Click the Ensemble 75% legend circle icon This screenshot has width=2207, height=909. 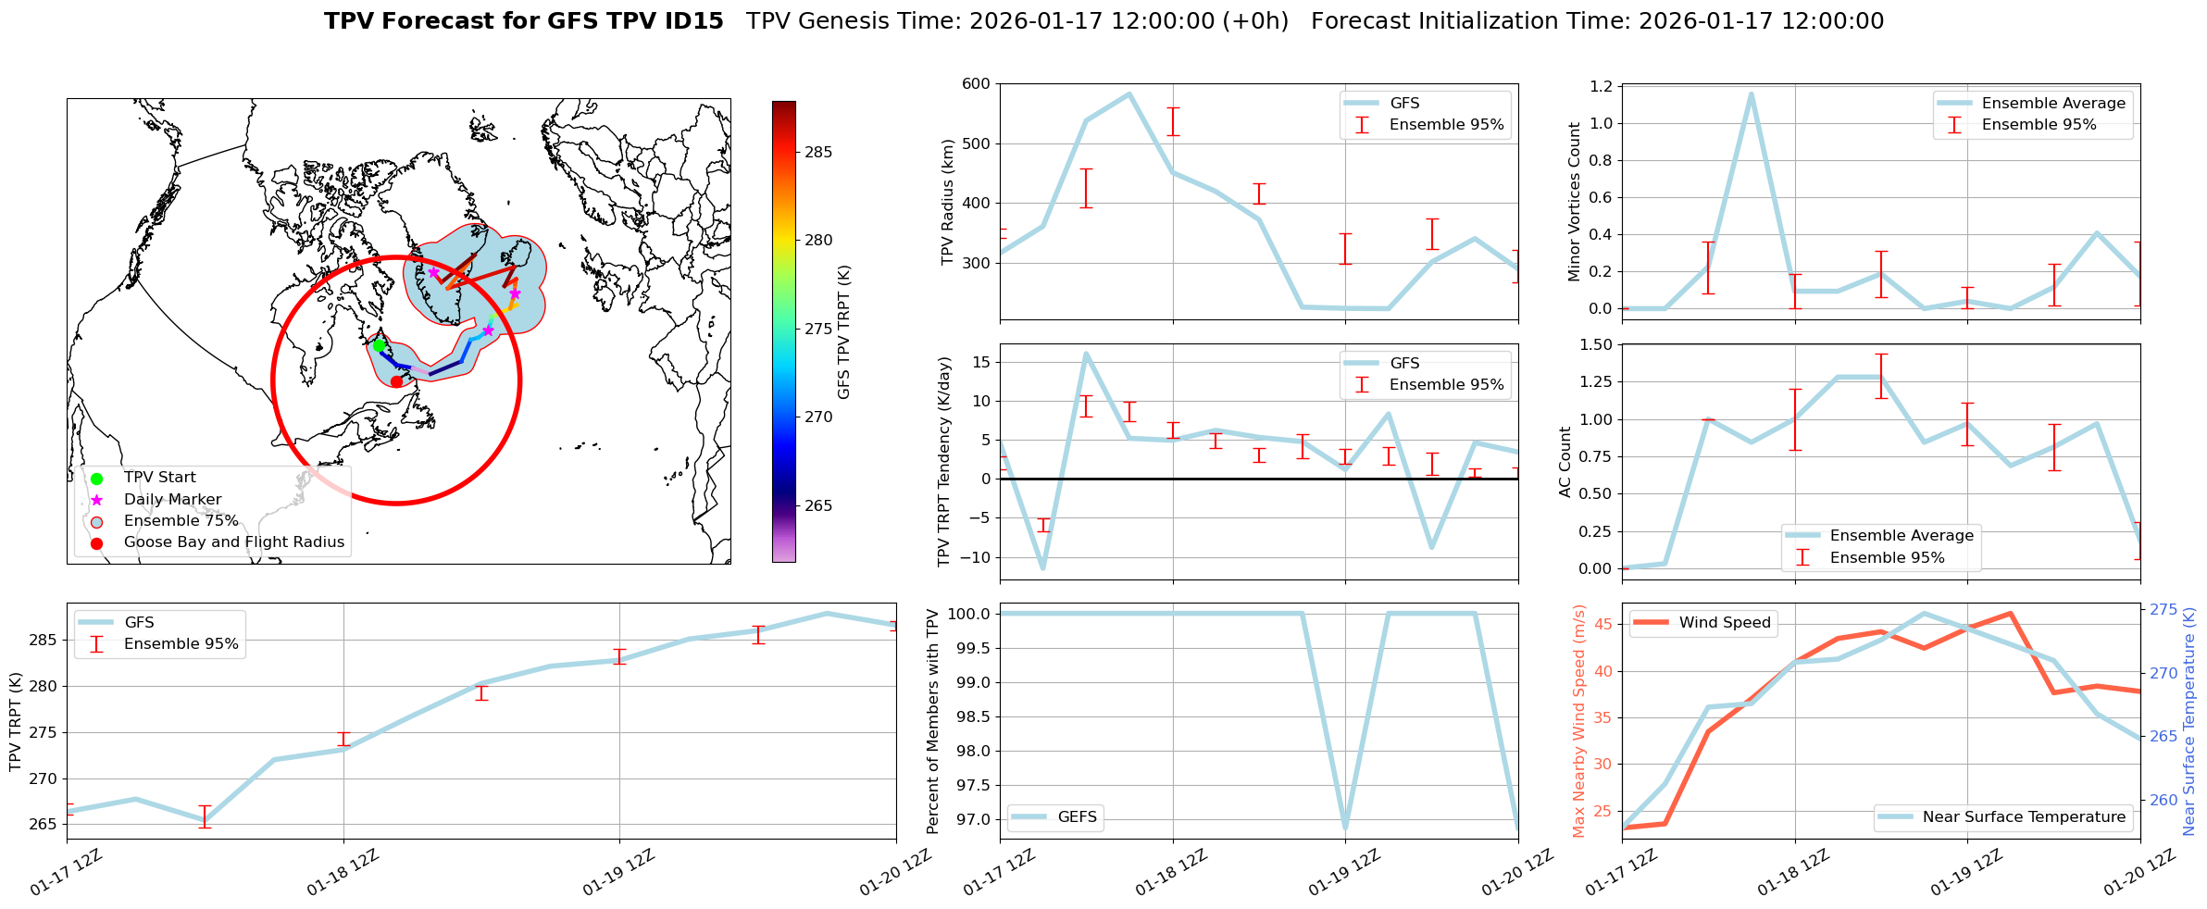click(97, 521)
